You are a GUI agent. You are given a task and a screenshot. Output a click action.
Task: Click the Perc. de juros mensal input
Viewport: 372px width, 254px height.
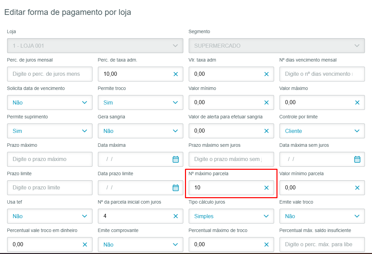click(x=50, y=74)
